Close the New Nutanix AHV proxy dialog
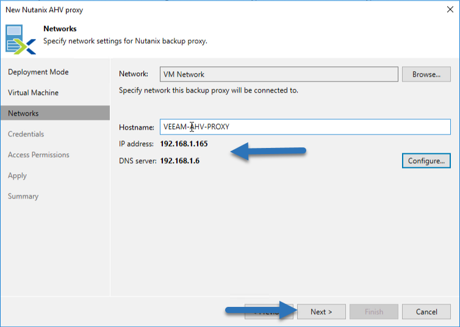Image resolution: width=460 pixels, height=327 pixels. click(x=450, y=10)
